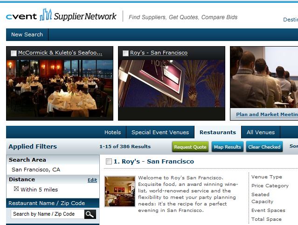Focus the Search by Name / Zip Code field

point(48,214)
